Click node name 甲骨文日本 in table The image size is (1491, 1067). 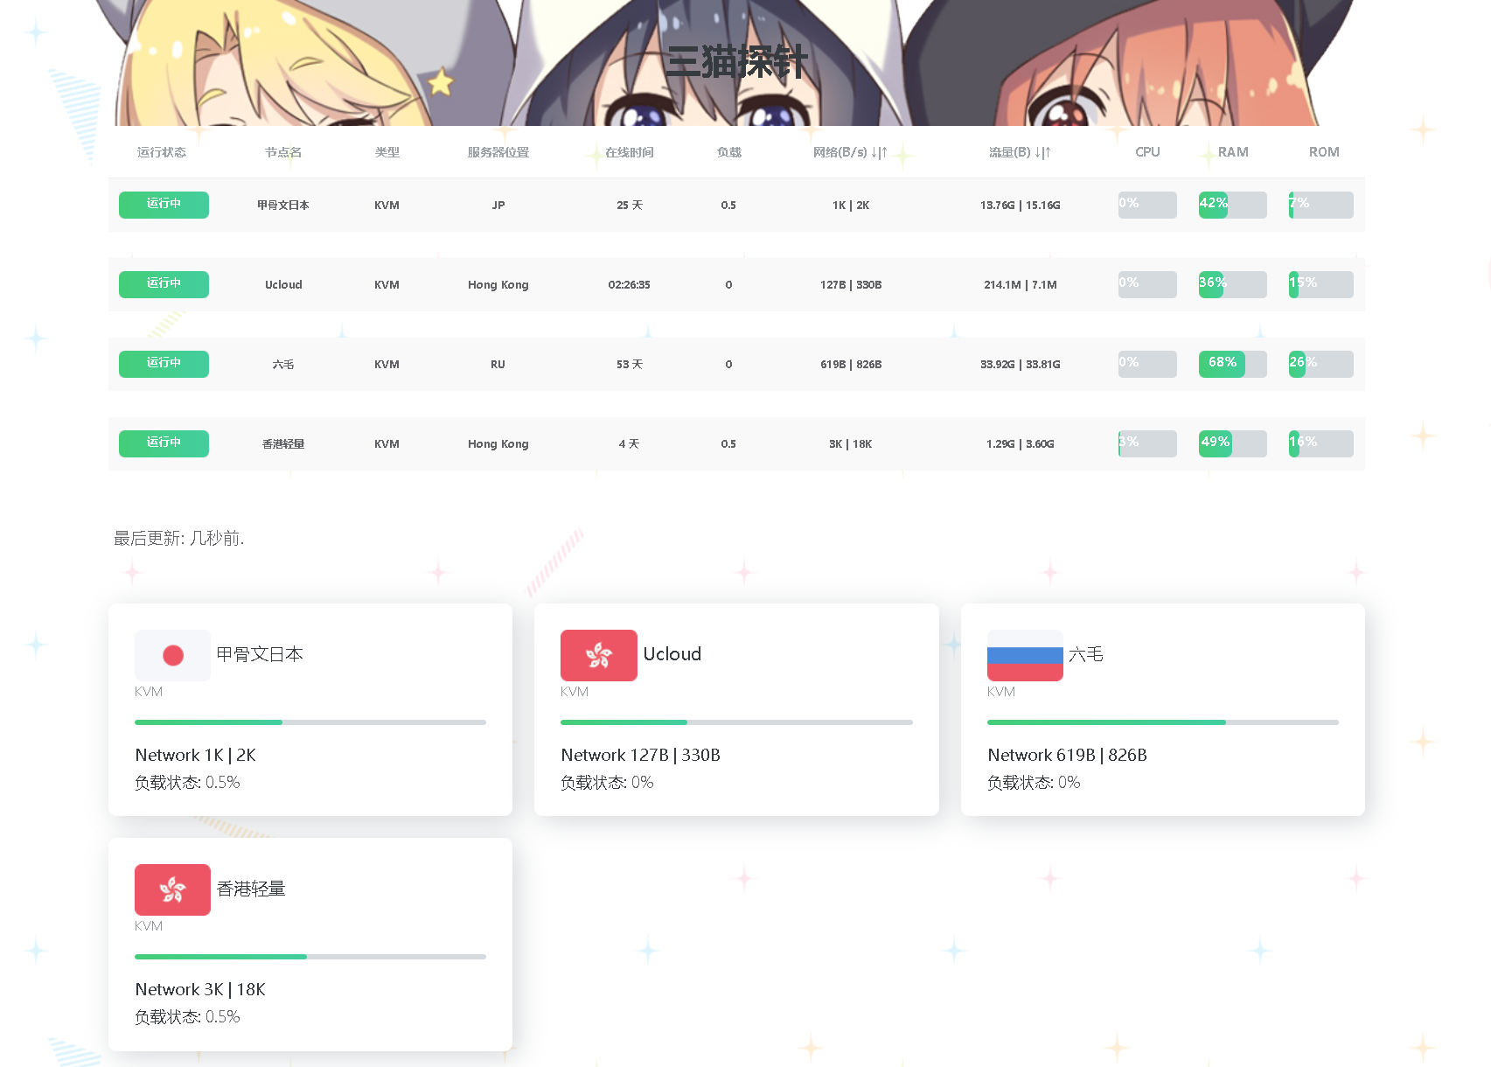click(283, 206)
